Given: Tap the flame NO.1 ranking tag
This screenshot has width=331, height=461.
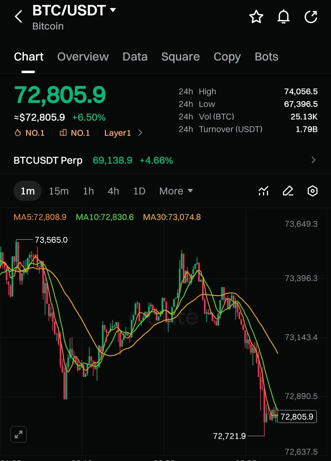Looking at the screenshot, I should 29,133.
